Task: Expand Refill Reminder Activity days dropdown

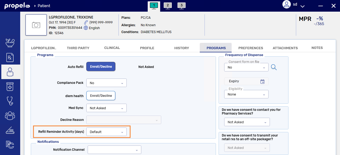Action: tap(107, 132)
